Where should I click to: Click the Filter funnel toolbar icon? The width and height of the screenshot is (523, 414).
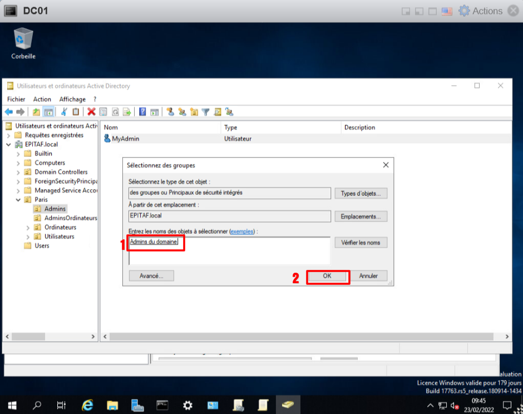[205, 112]
